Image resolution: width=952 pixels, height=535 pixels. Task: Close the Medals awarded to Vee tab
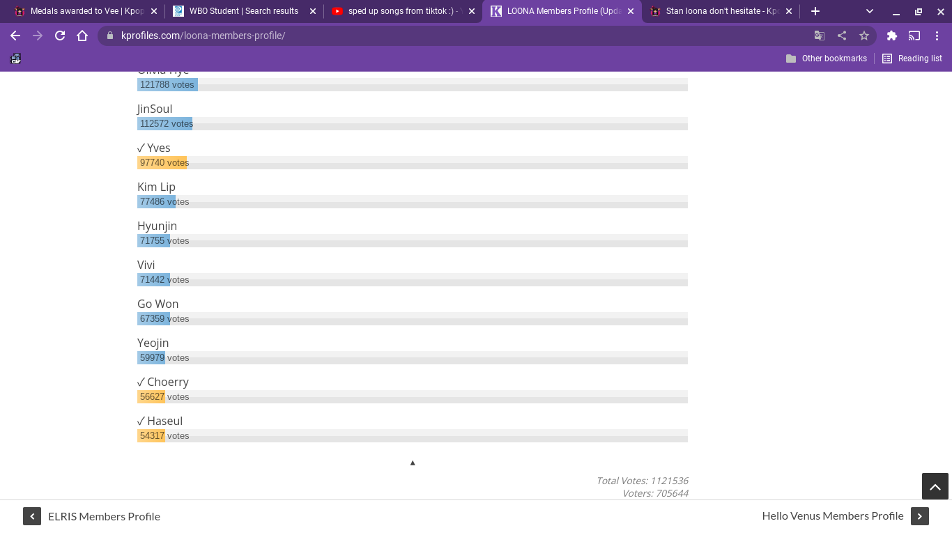point(154,11)
